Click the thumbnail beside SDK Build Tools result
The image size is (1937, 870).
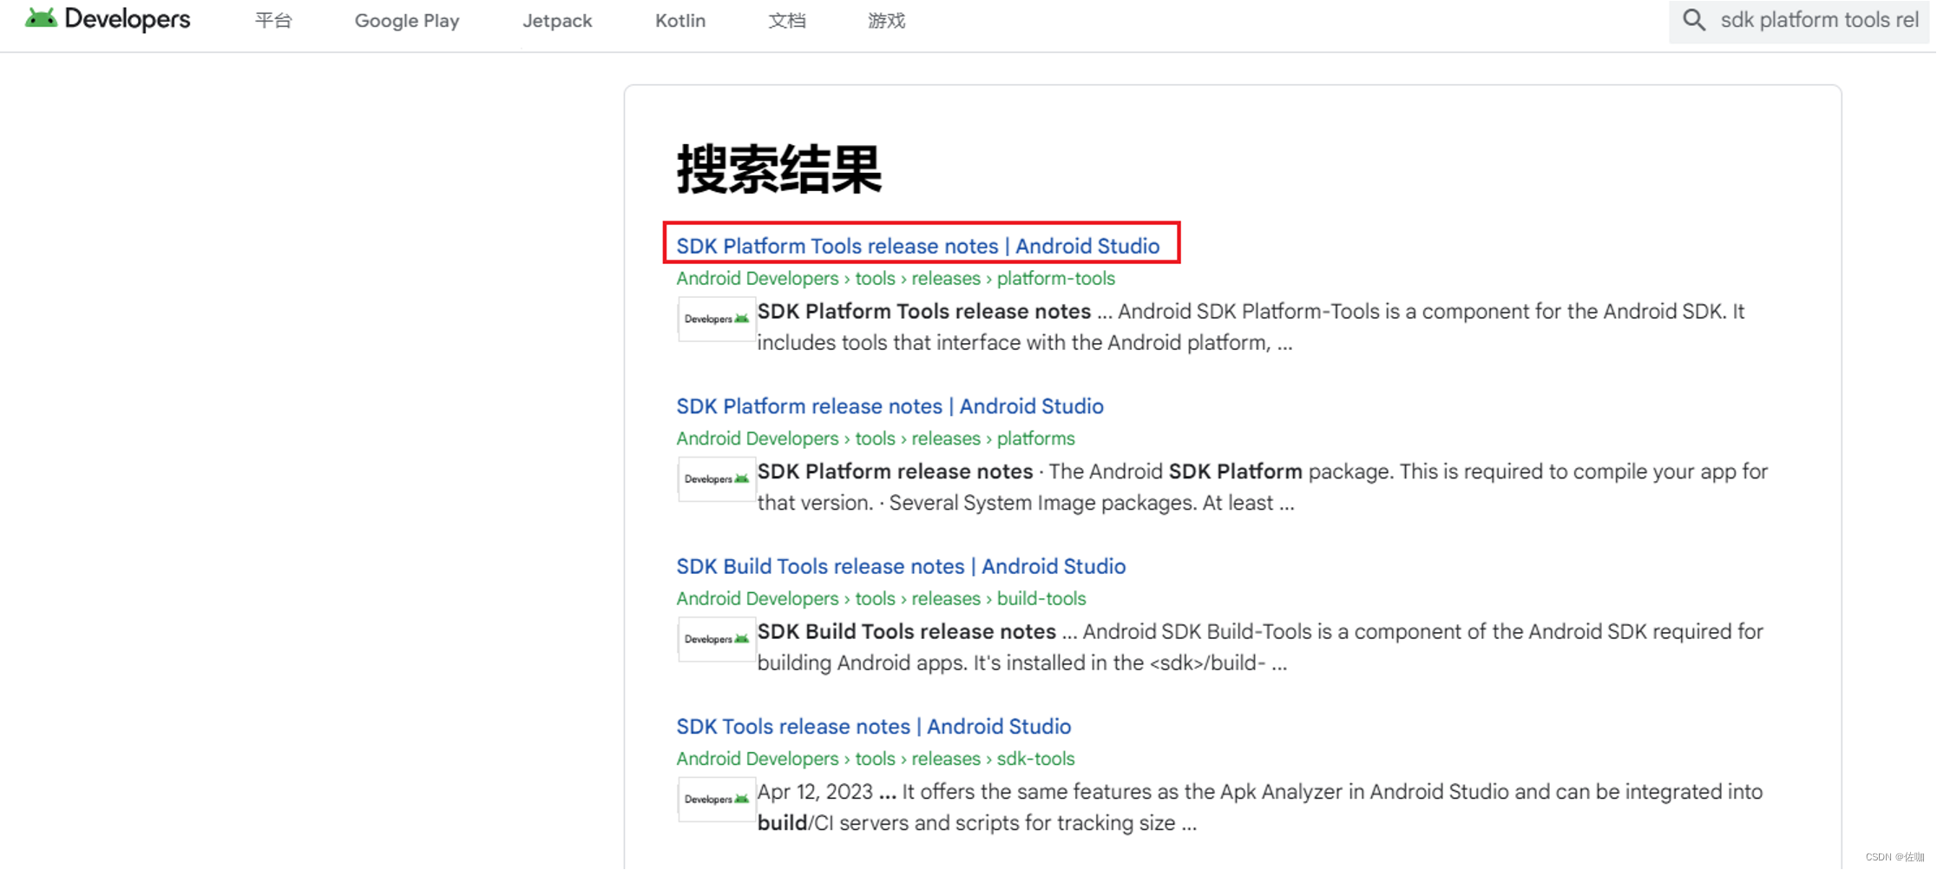[x=716, y=639]
